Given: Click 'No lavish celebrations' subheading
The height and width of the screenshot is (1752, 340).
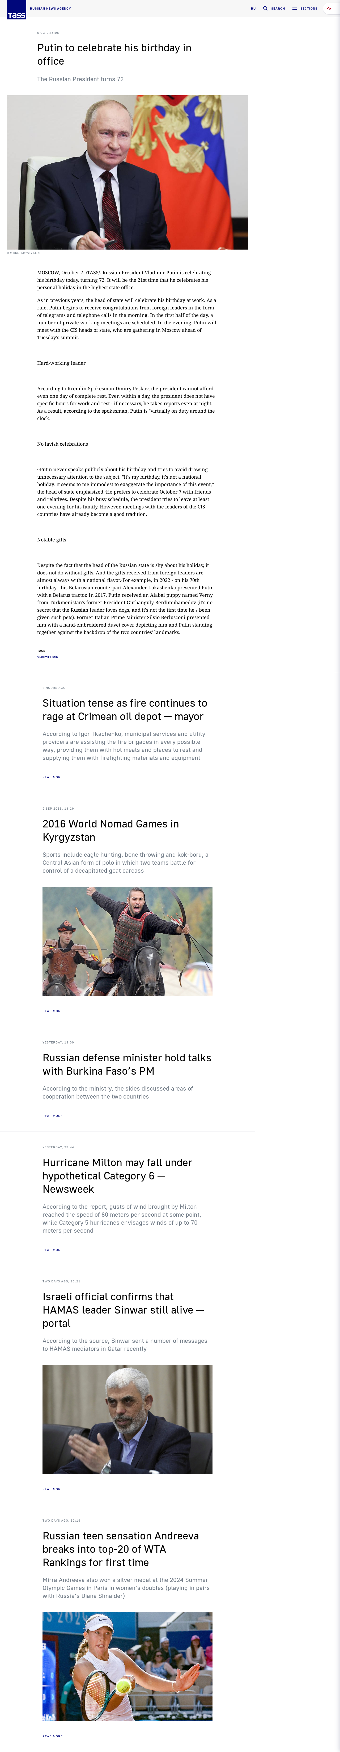Looking at the screenshot, I should (62, 444).
